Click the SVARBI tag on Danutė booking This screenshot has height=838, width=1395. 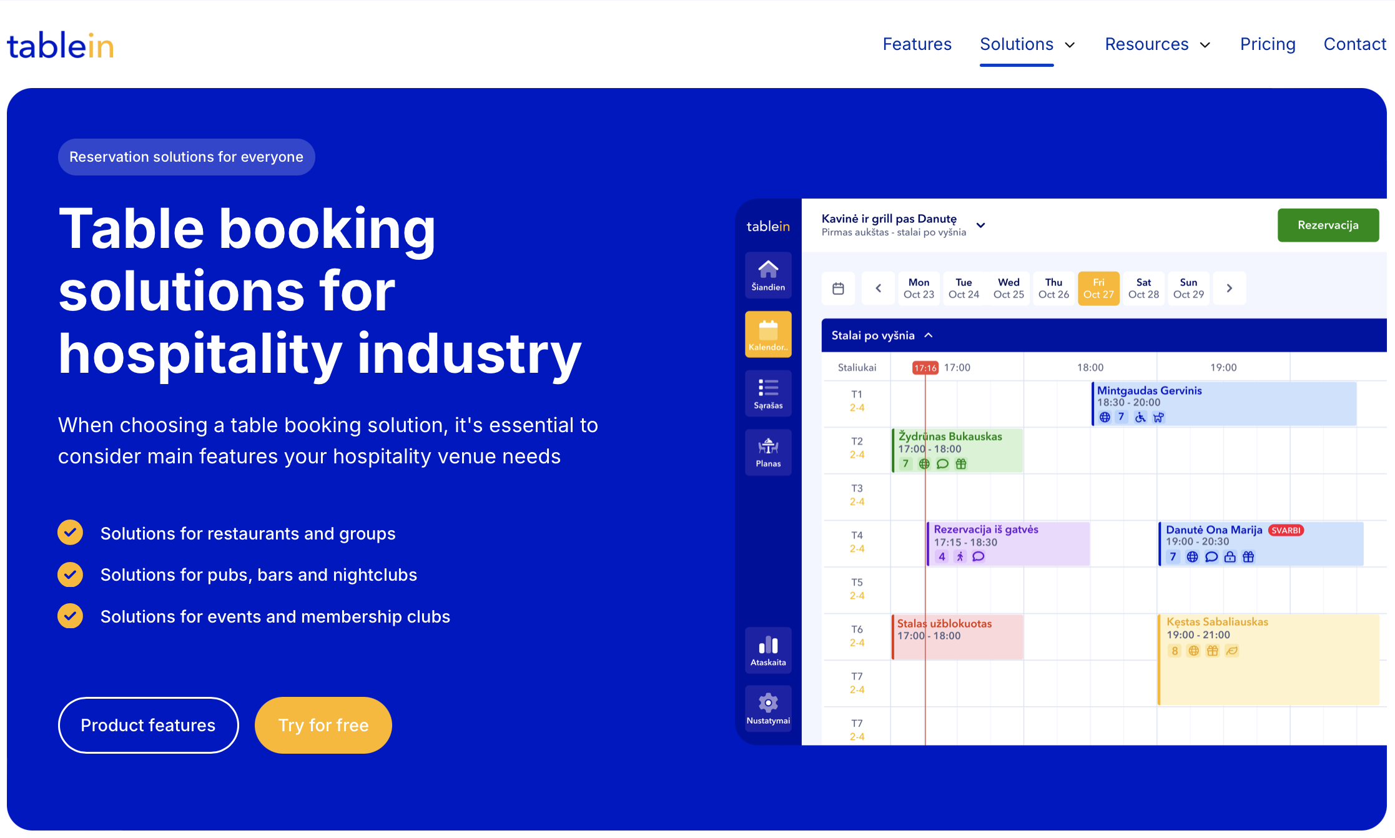tap(1286, 530)
